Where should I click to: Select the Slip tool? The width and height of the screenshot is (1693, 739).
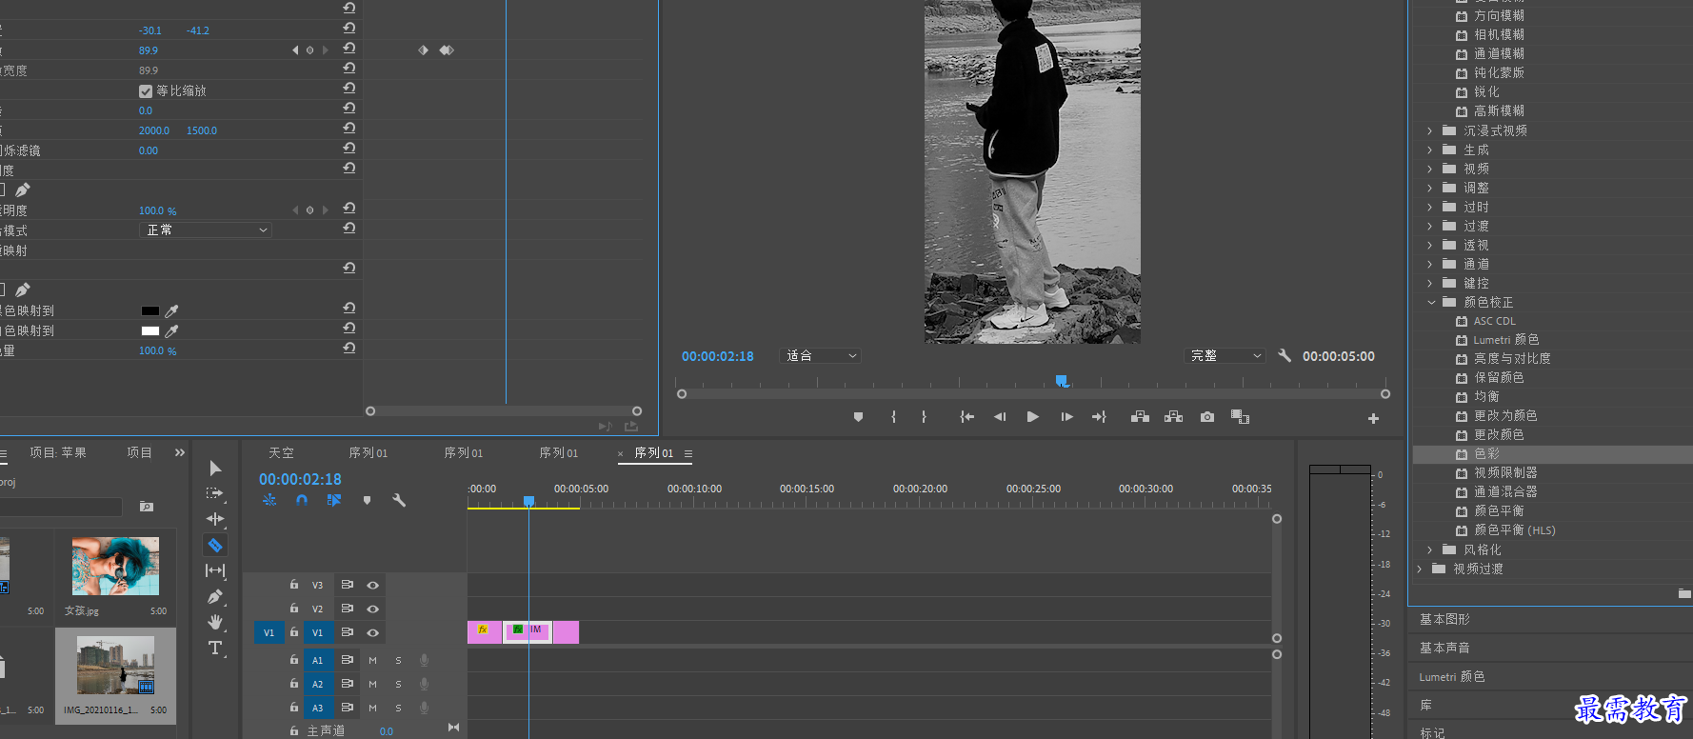coord(215,570)
